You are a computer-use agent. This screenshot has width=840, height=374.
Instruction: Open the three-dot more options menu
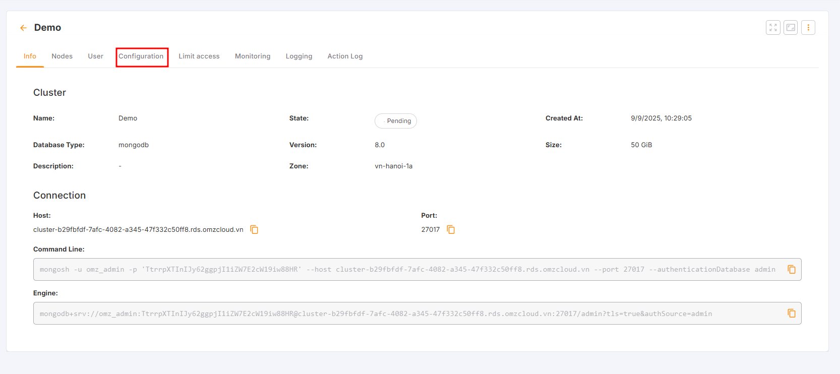coord(808,28)
